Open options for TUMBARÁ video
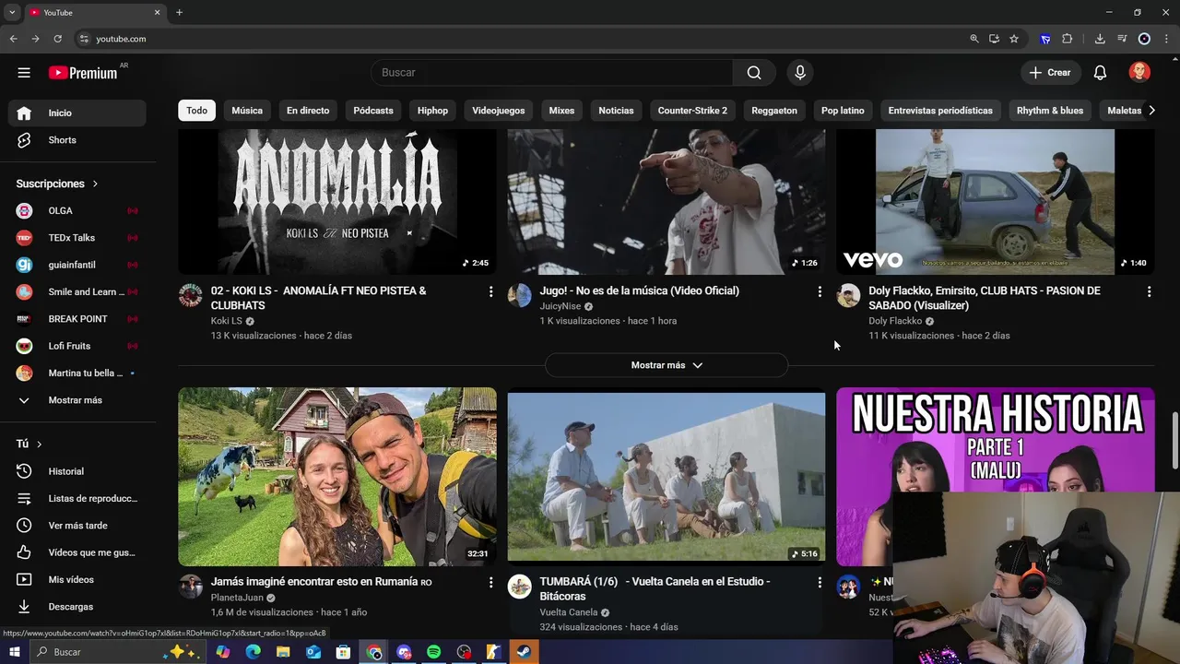Screen dimensions: 1180x664 820,583
